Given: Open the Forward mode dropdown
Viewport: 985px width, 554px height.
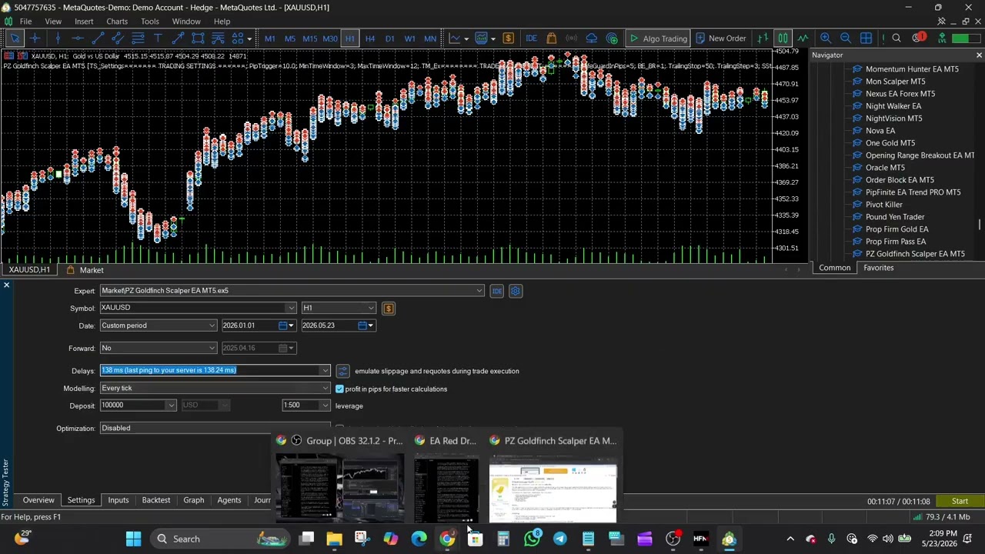Looking at the screenshot, I should click(x=212, y=348).
